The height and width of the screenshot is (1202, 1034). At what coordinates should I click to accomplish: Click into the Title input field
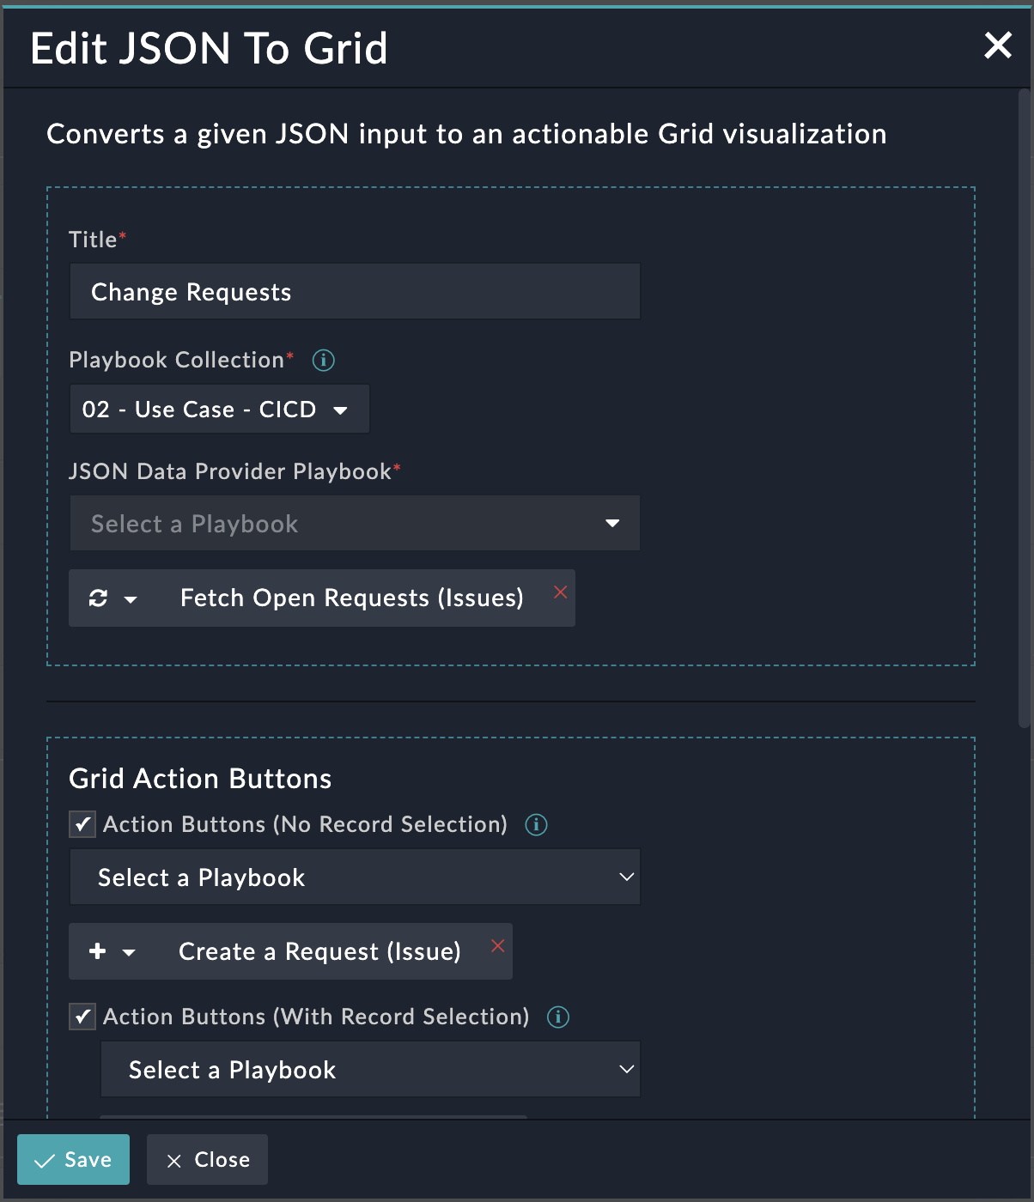point(355,292)
